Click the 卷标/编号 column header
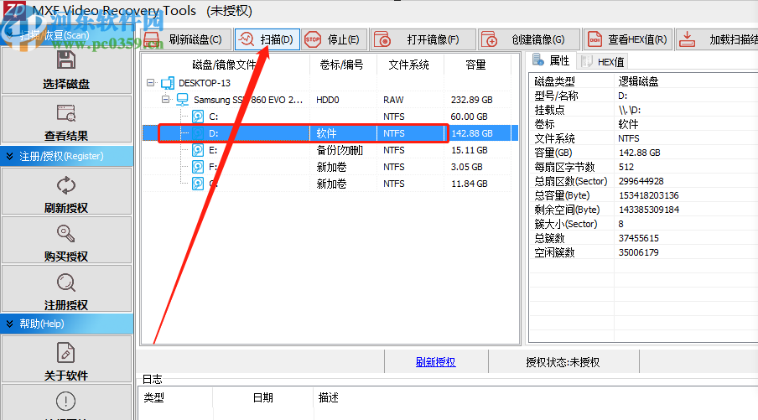The image size is (758, 420). coord(342,65)
